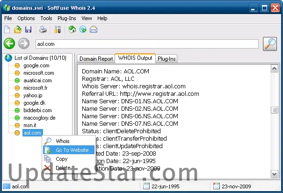Open the Plug-Ins menu
The image size is (283, 193).
pos(67,18)
